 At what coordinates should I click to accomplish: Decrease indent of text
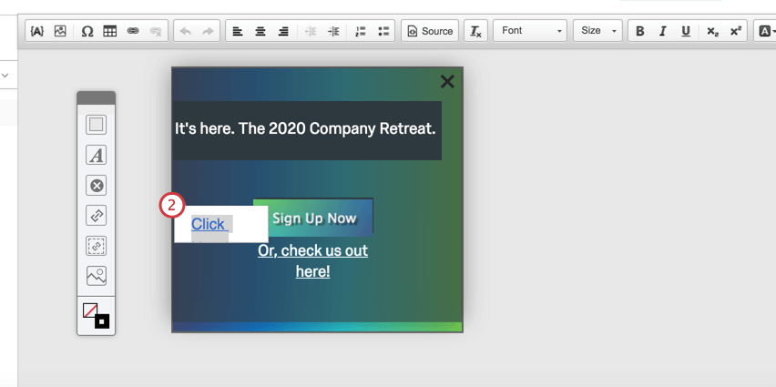click(311, 31)
